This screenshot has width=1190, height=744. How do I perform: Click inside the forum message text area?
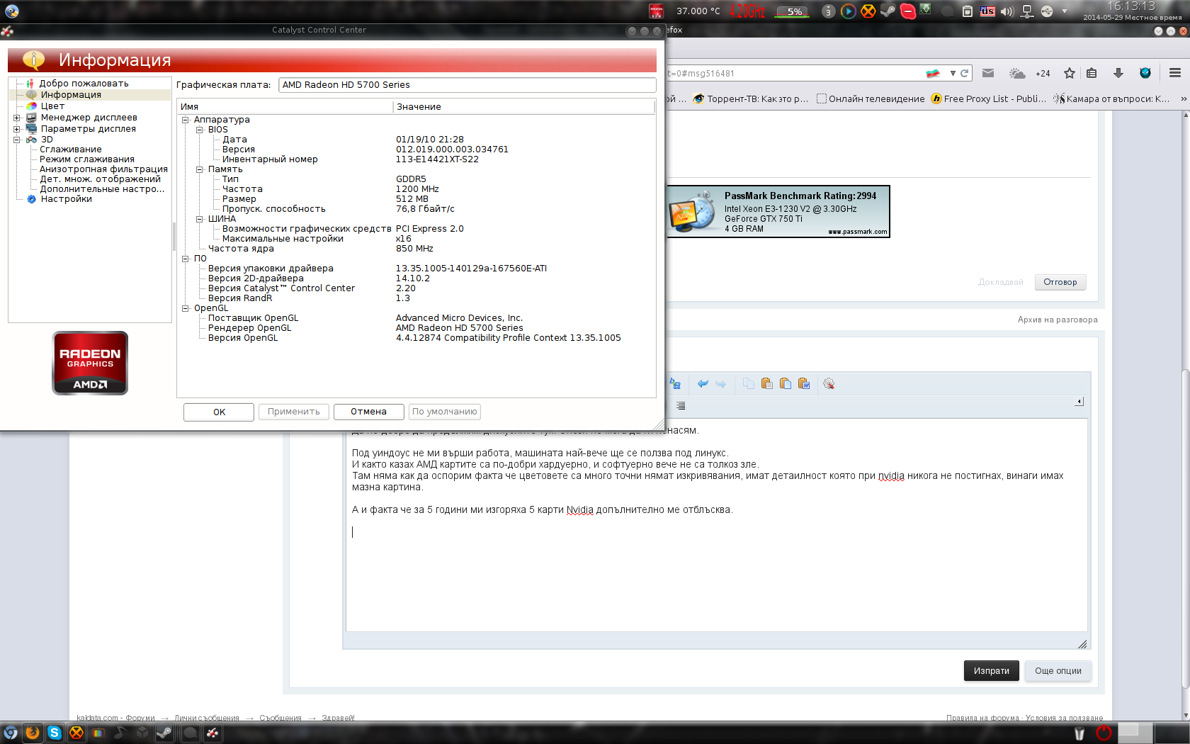717,524
